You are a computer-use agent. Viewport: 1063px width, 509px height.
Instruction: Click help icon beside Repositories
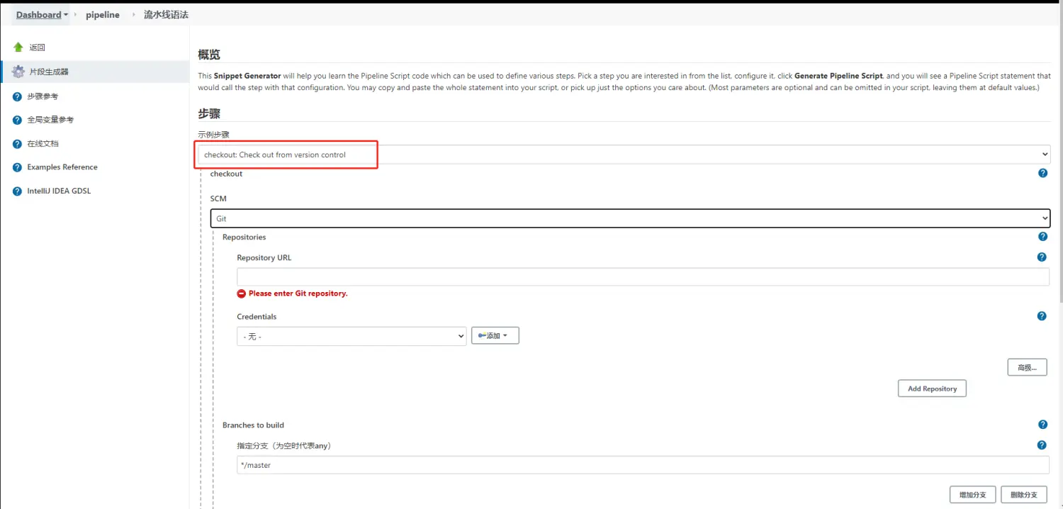coord(1042,237)
